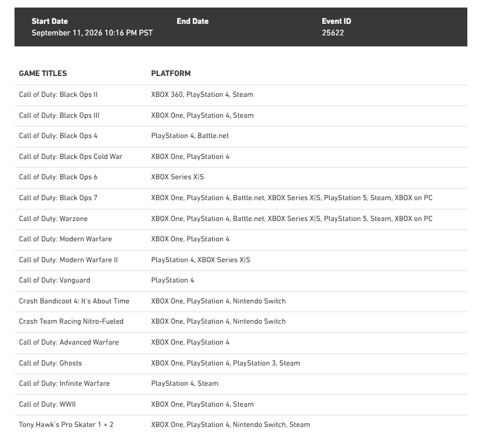490x438 pixels.
Task: Click the End Date label
Action: tap(193, 21)
